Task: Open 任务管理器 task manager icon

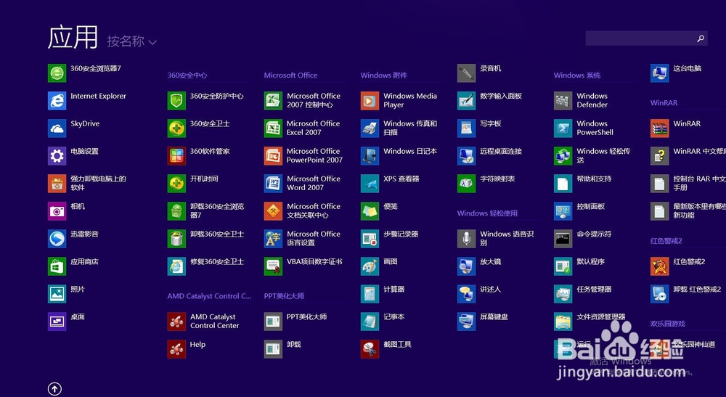Action: [563, 294]
